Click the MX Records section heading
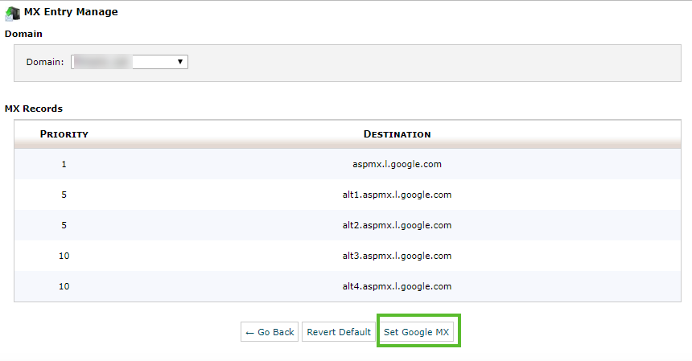Image resolution: width=692 pixels, height=361 pixels. (34, 108)
